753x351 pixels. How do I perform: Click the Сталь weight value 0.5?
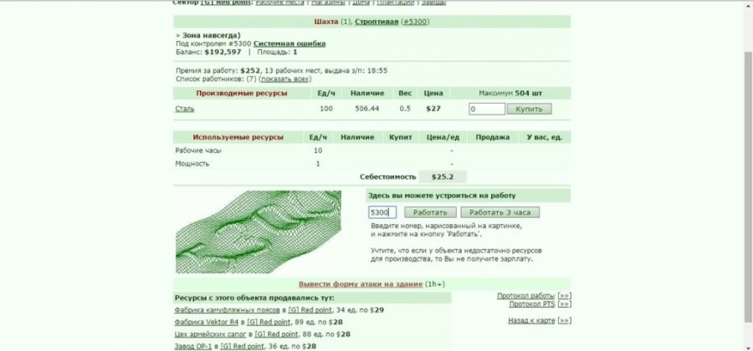pyautogui.click(x=405, y=109)
